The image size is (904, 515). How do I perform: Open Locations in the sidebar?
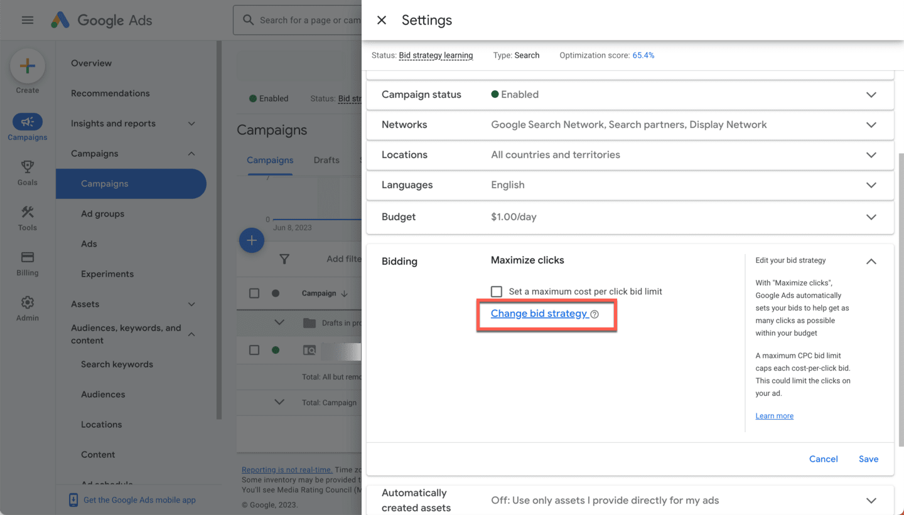coord(101,425)
